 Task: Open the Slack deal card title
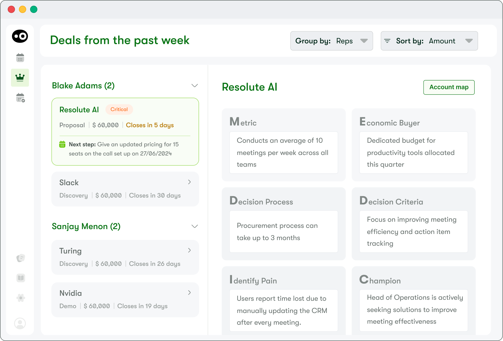(69, 182)
